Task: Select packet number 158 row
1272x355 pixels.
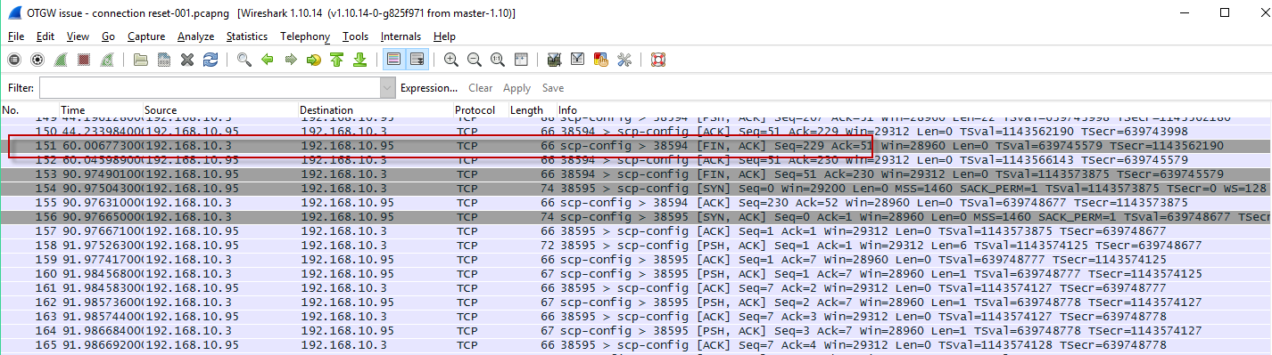Action: click(636, 246)
